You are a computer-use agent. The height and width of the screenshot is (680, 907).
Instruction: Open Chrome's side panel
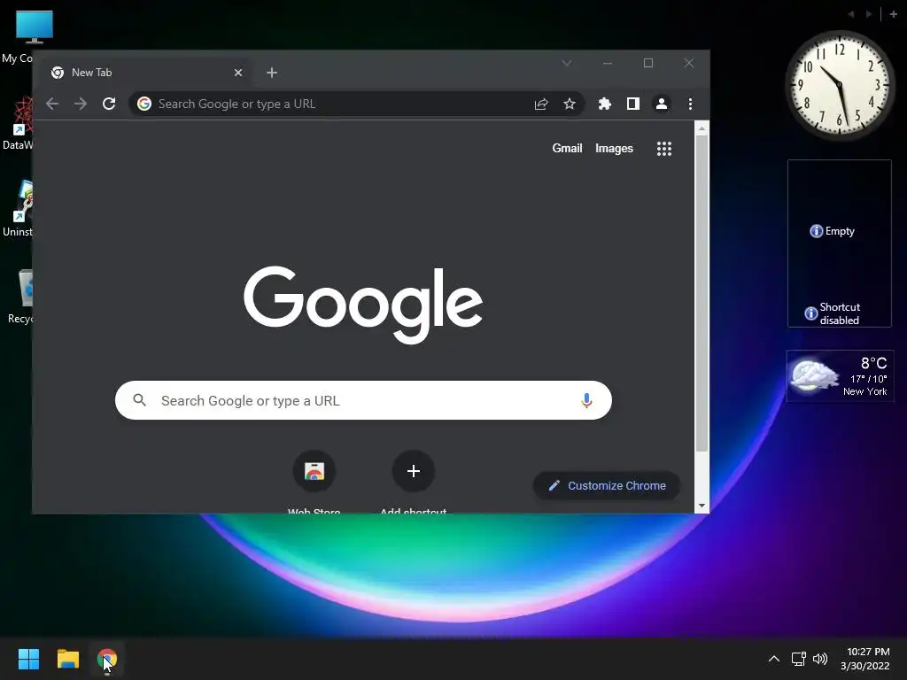click(x=632, y=104)
